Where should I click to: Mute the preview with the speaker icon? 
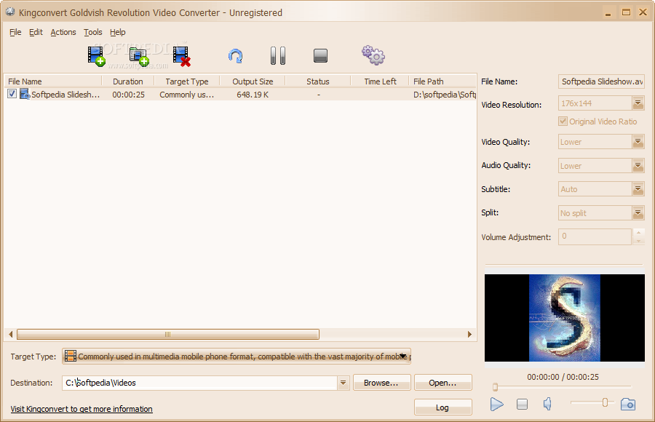point(547,404)
